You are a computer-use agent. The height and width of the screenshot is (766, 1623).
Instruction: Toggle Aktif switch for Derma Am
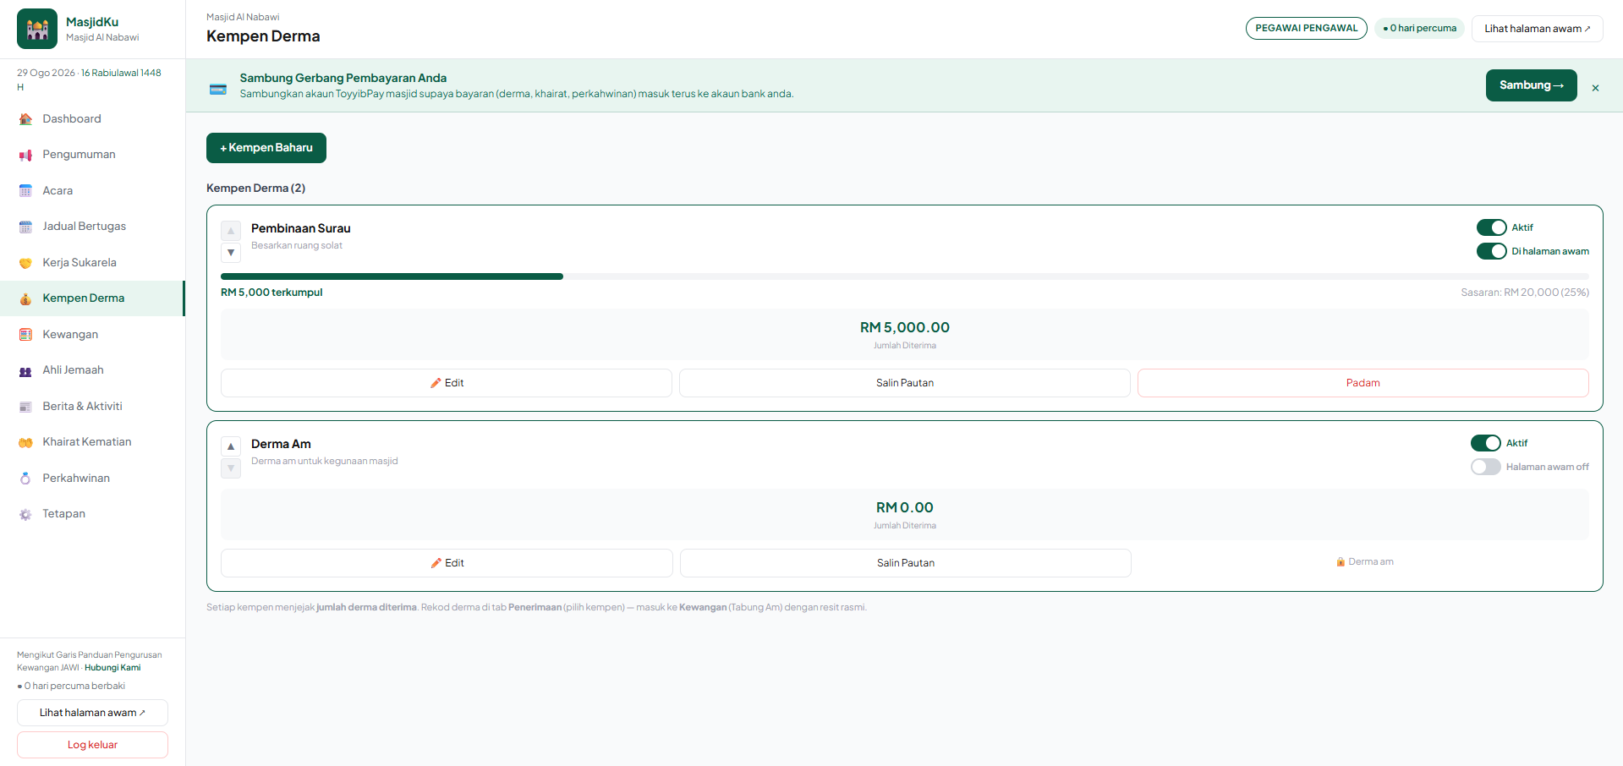pos(1486,443)
